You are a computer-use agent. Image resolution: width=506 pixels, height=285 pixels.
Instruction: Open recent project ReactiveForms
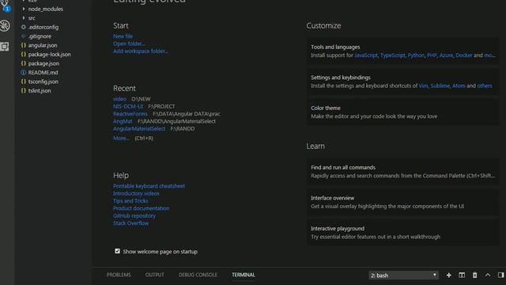(130, 114)
